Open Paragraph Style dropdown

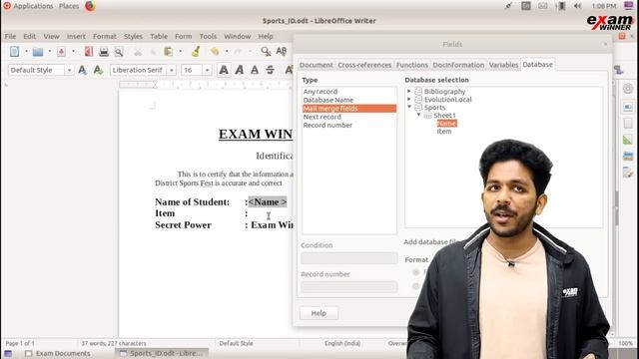[x=69, y=70]
